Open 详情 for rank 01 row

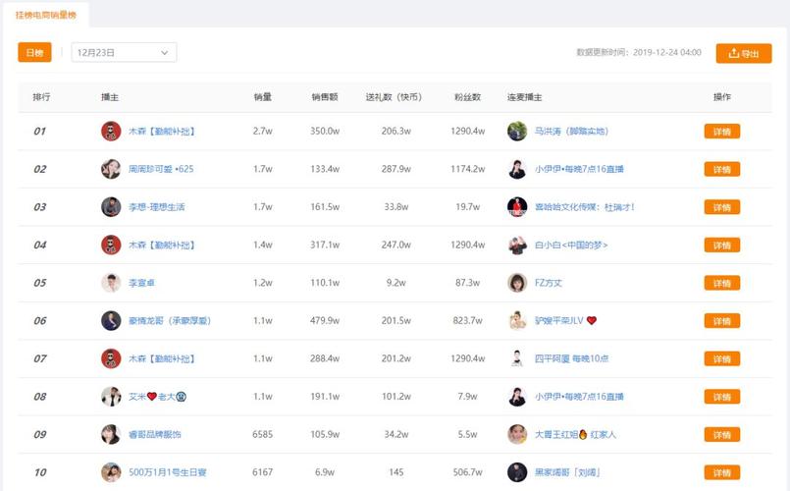721,132
